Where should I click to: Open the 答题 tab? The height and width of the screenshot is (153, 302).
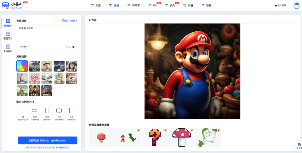pyautogui.click(x=206, y=5)
